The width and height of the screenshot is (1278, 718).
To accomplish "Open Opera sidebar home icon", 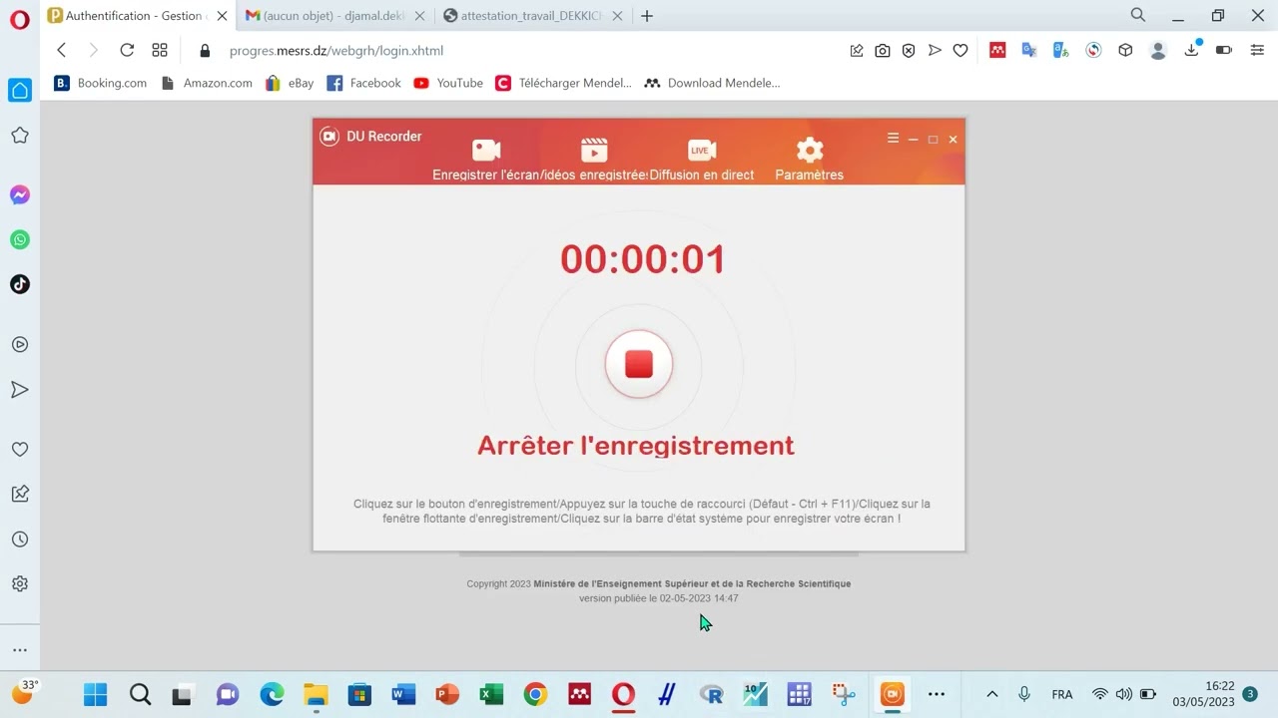I will [20, 91].
